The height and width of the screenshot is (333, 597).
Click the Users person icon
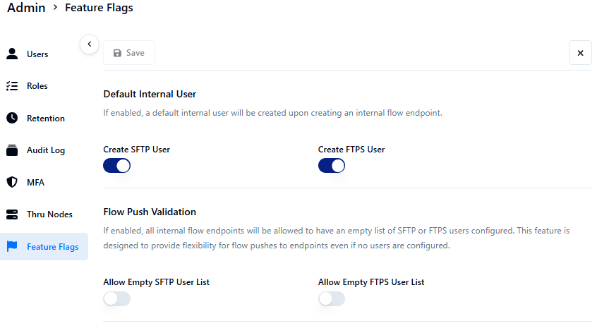point(12,54)
